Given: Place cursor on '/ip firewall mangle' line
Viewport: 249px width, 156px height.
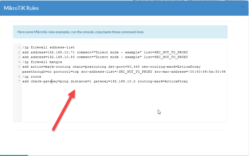Looking at the screenshot, I should click(x=42, y=62).
